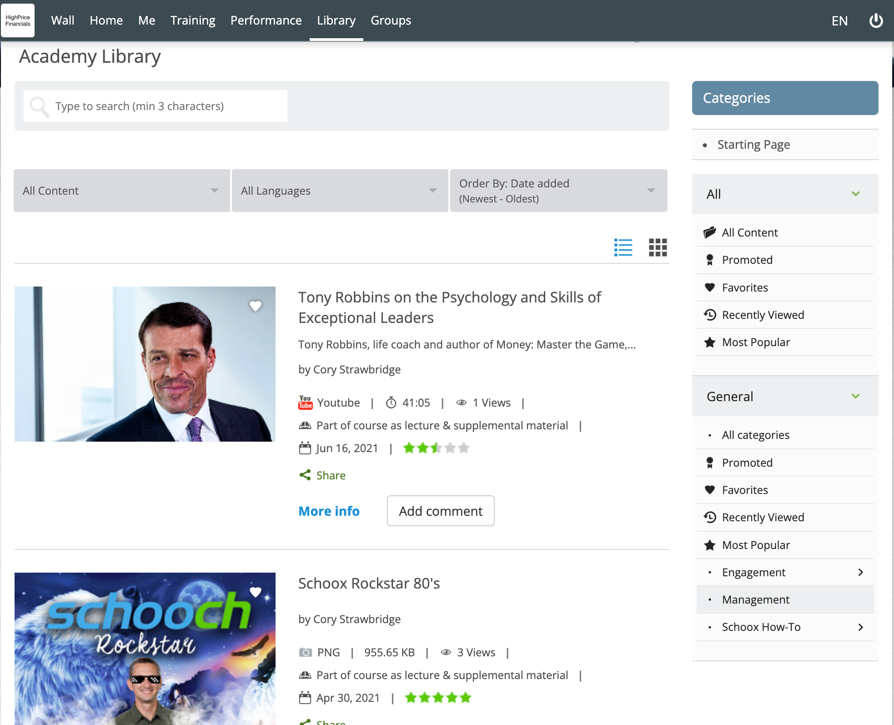Select the Starting Page category
894x725 pixels.
click(x=753, y=145)
